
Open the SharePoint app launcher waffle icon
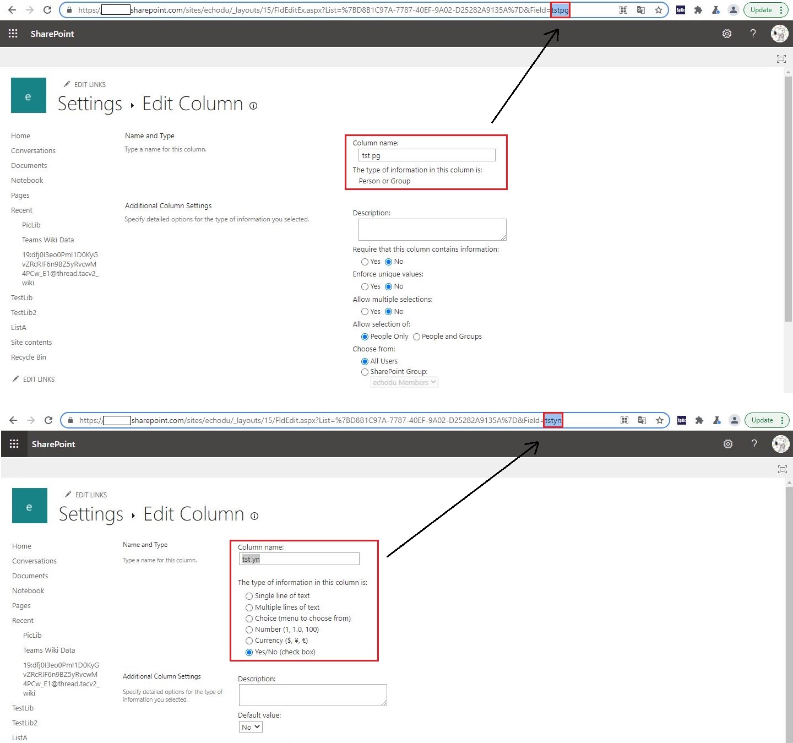pos(13,34)
